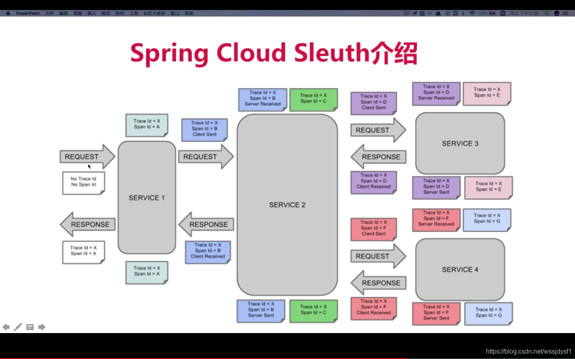Click the REQUEST arrow entering SERVICE 1

coord(87,157)
